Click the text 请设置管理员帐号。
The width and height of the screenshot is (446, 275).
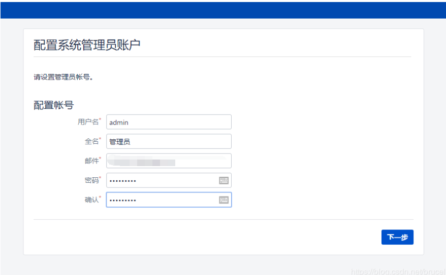pos(63,77)
